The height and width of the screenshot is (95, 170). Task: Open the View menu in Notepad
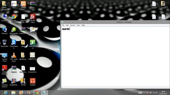78,25
